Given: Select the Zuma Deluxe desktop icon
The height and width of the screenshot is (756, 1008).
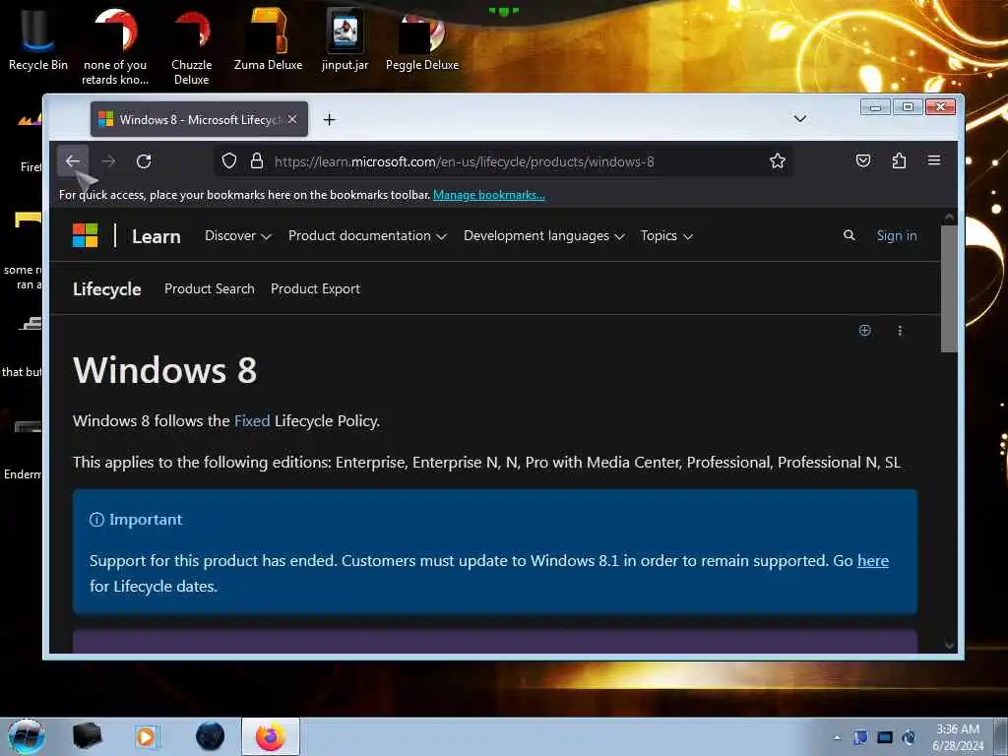Looking at the screenshot, I should pos(268,39).
